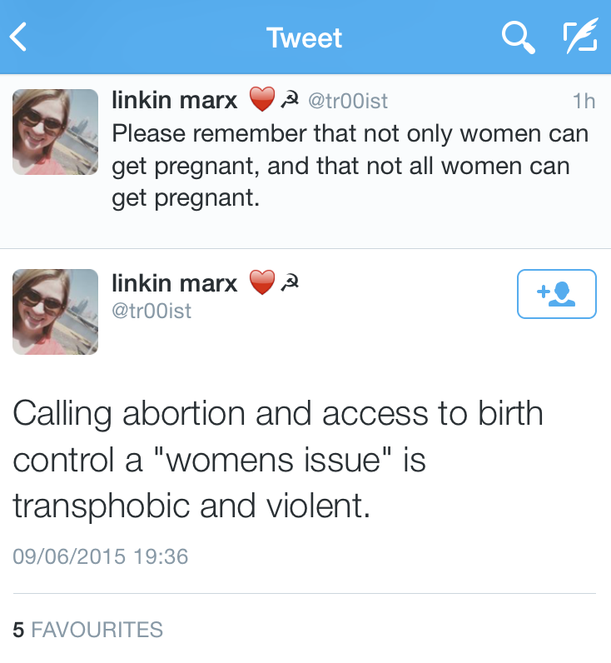Click the red heart emoji in the reply tweet header
Screen dimensions: 611x663
click(x=262, y=102)
